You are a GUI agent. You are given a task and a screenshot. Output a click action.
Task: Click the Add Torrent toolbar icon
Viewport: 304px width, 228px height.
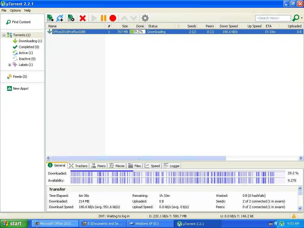50,18
